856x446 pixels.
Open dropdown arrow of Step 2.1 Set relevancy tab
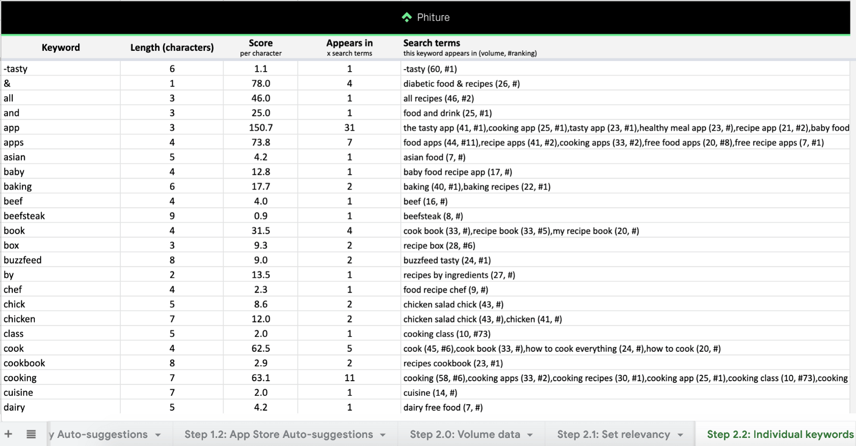[680, 435]
